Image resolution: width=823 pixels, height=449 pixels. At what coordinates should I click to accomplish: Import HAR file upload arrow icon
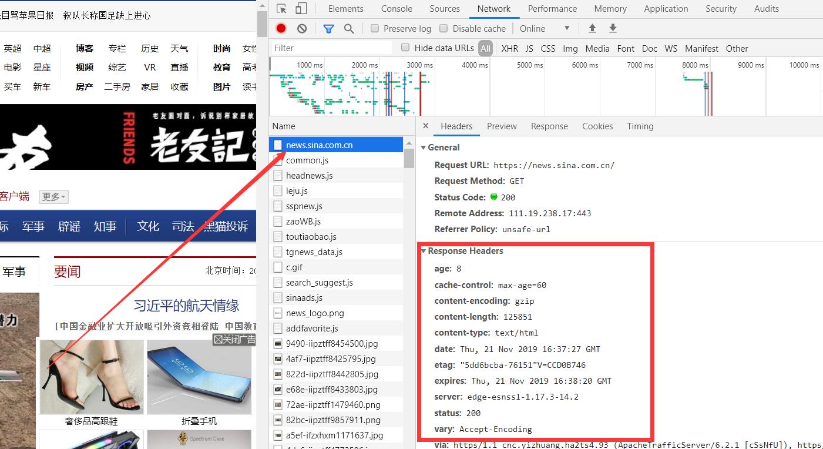click(592, 28)
